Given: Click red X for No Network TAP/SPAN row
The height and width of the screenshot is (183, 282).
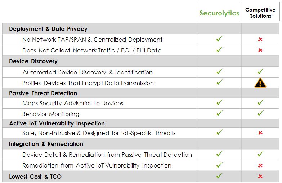Looking at the screenshot, I should tap(260, 40).
